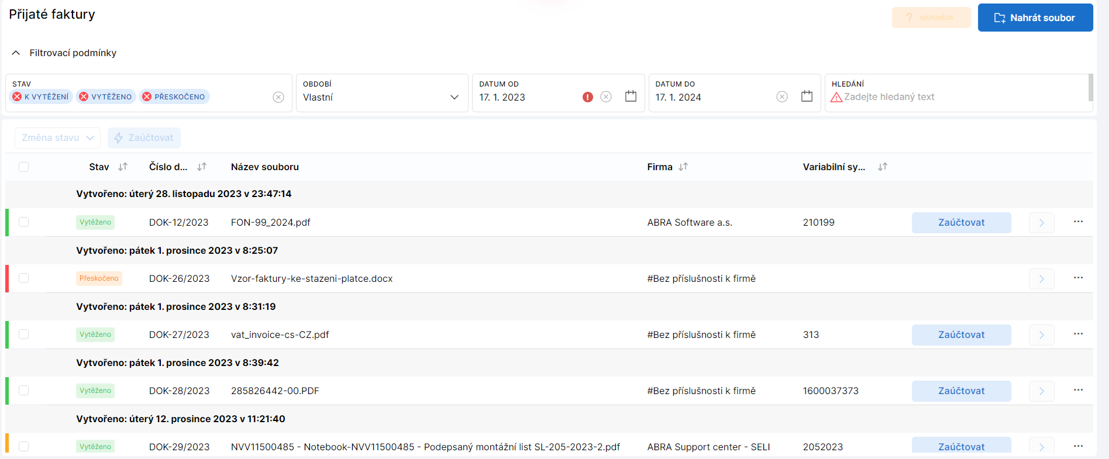
Task: Click Nahrát soubor upload button
Action: tap(1035, 18)
